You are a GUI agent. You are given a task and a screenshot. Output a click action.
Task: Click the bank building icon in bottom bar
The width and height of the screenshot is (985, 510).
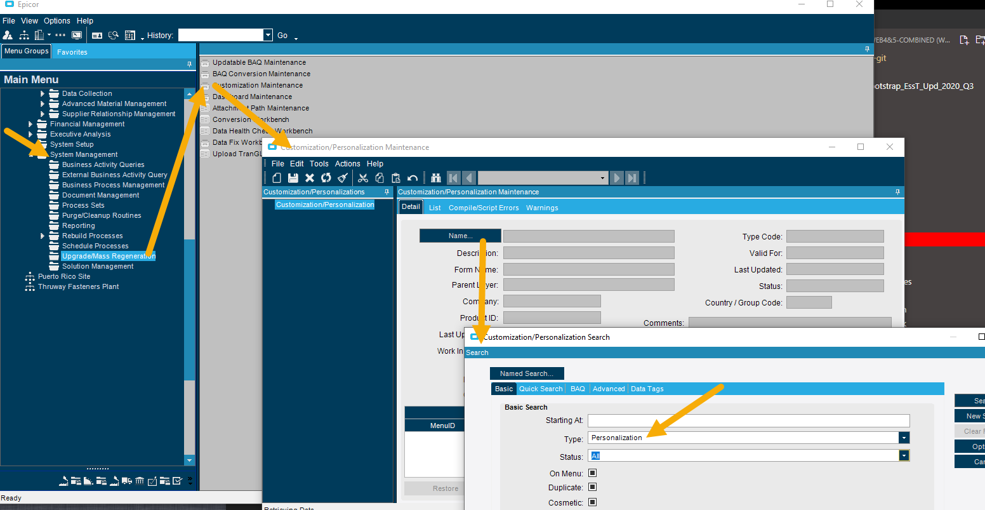tap(140, 481)
